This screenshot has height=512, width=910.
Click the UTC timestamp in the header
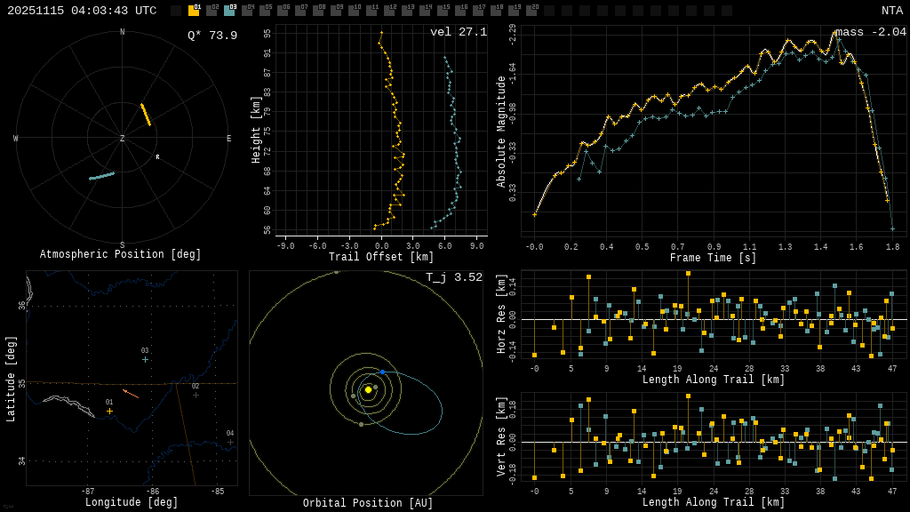click(x=82, y=11)
